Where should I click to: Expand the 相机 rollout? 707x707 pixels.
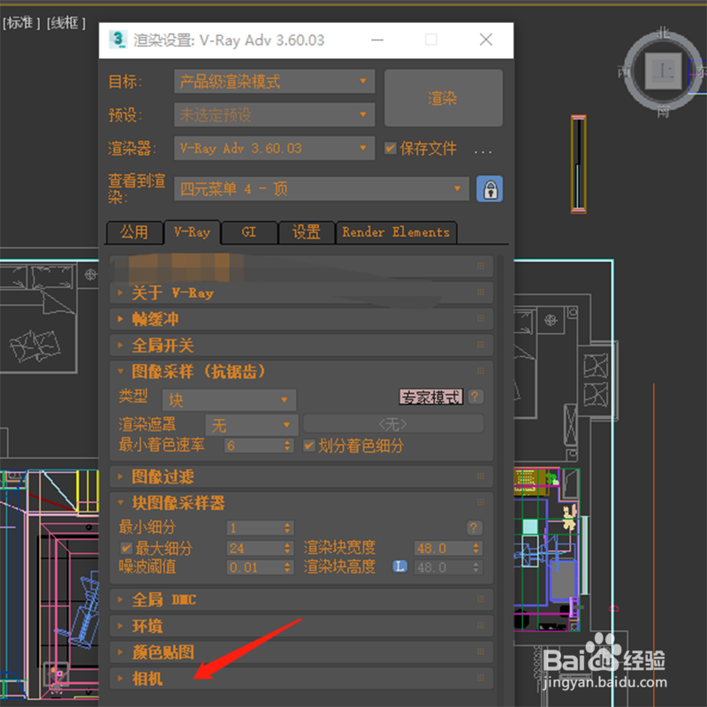301,678
